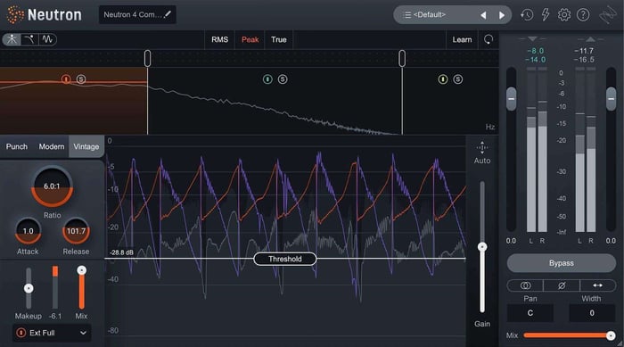Toggle the Ext Full sidechain power
Screen dimensions: 624x347
pyautogui.click(x=21, y=333)
